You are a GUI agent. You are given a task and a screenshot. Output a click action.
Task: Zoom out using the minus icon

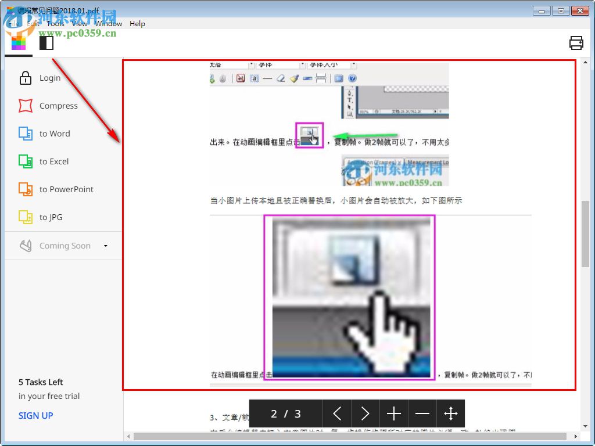point(422,413)
